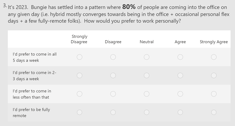Mark Neutral for 2-3 days a week
Image resolution: width=235 pixels, height=126 pixels.
[147, 75]
